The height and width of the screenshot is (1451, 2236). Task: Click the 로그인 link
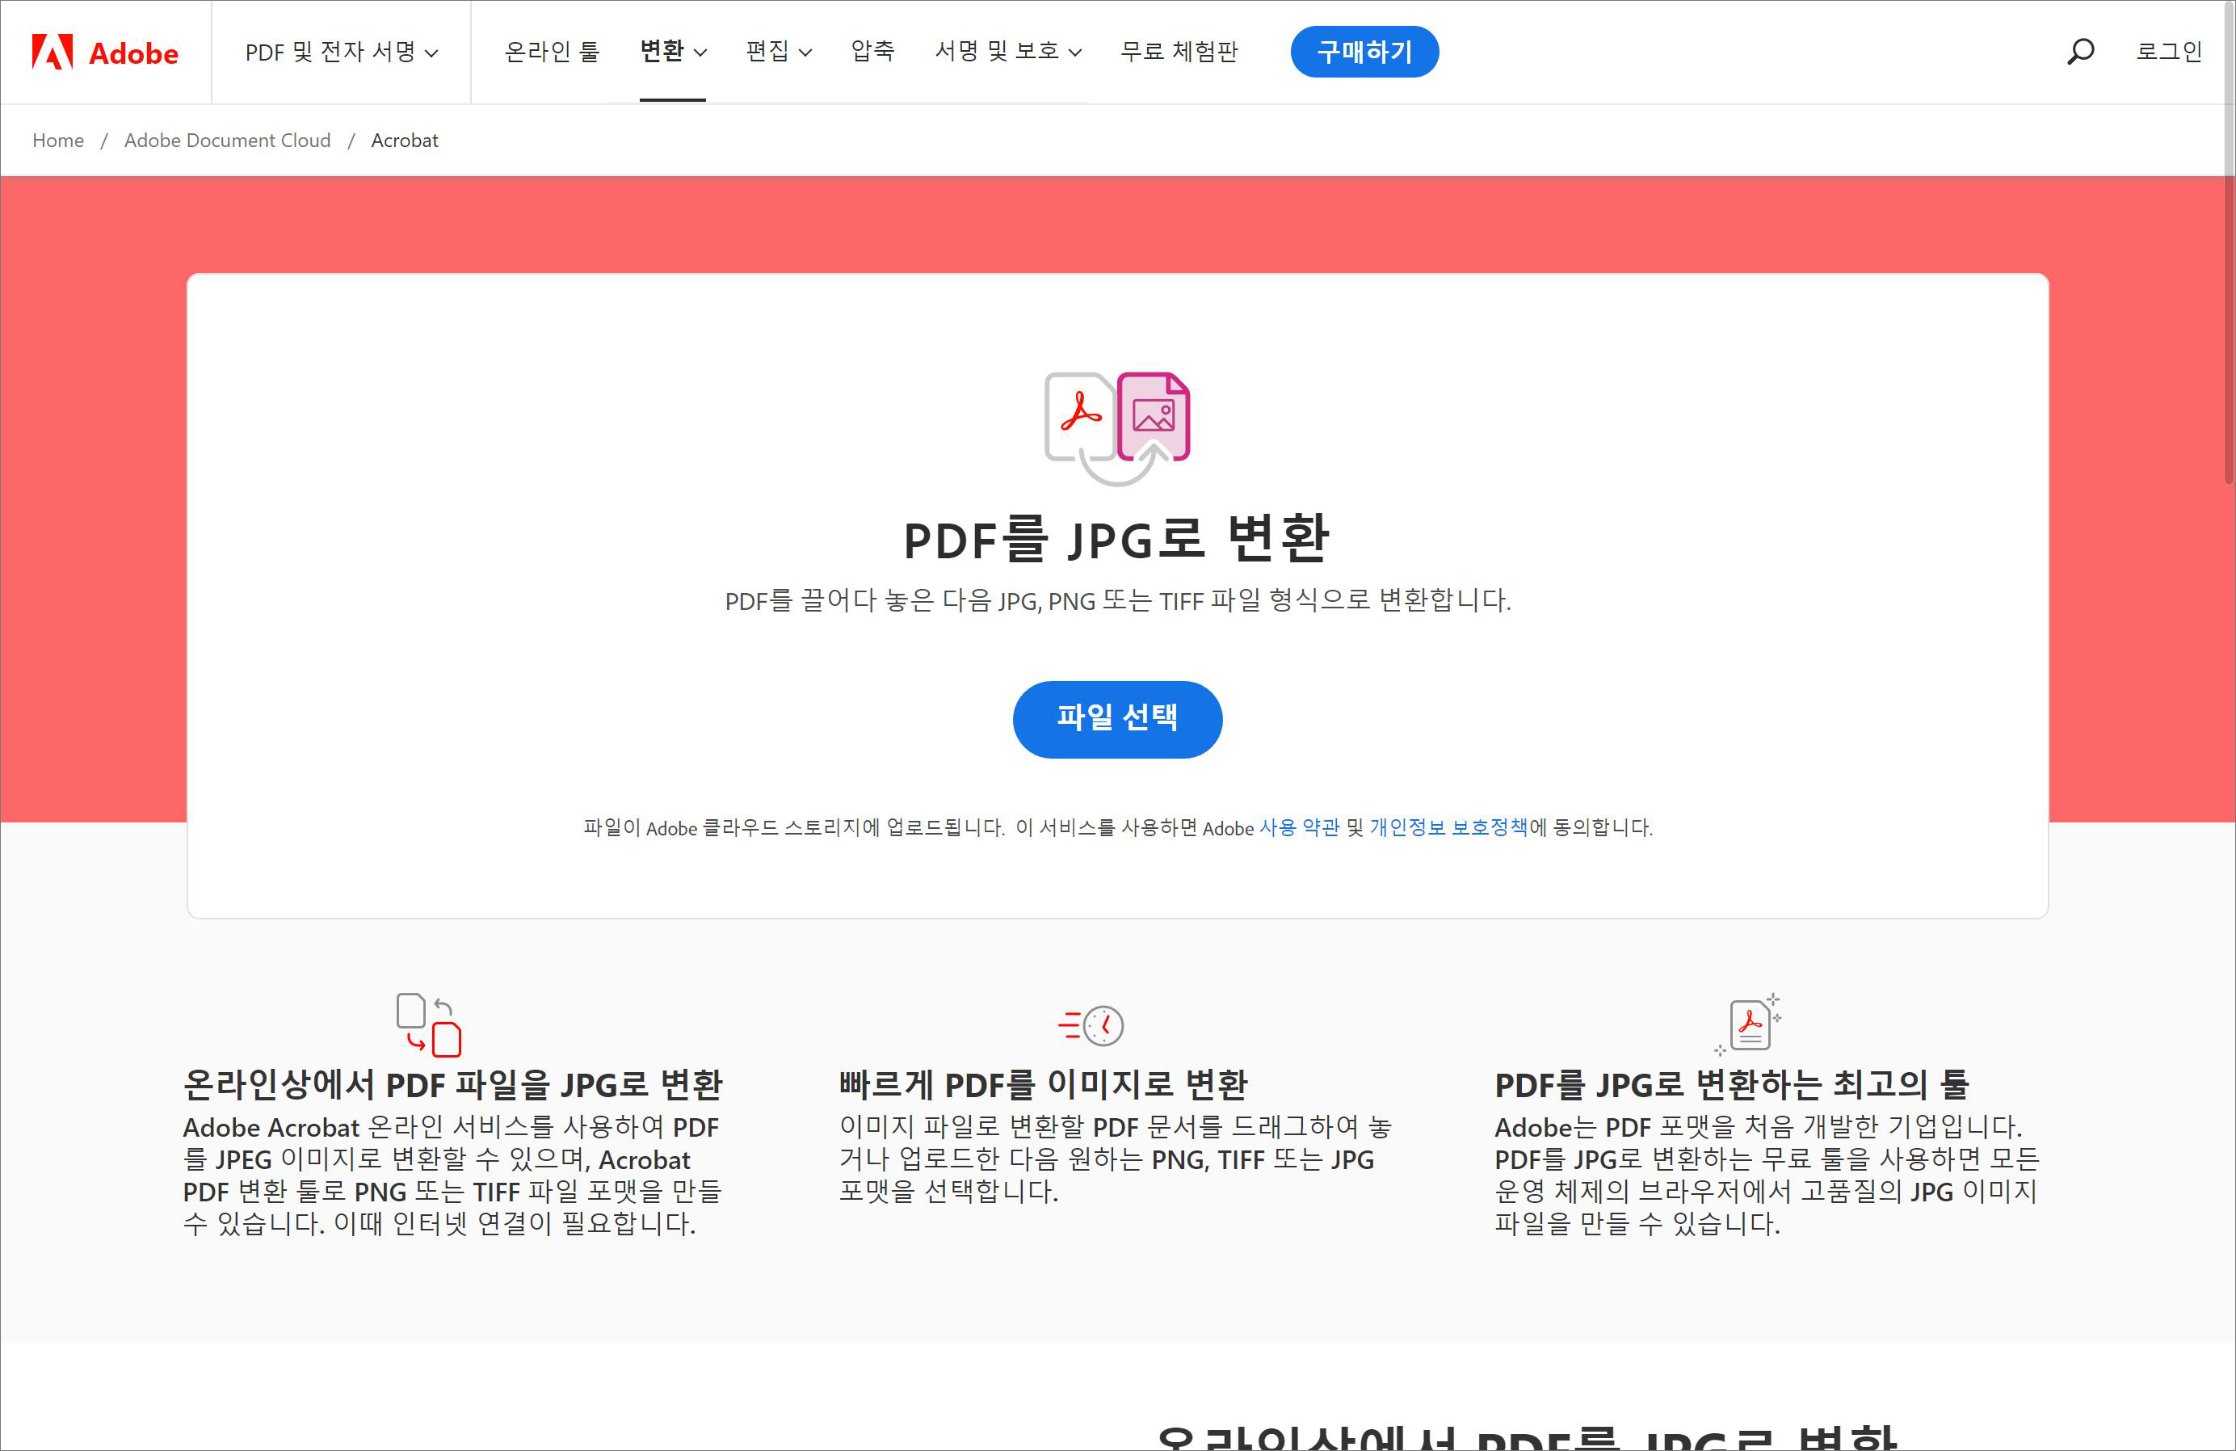click(2168, 52)
